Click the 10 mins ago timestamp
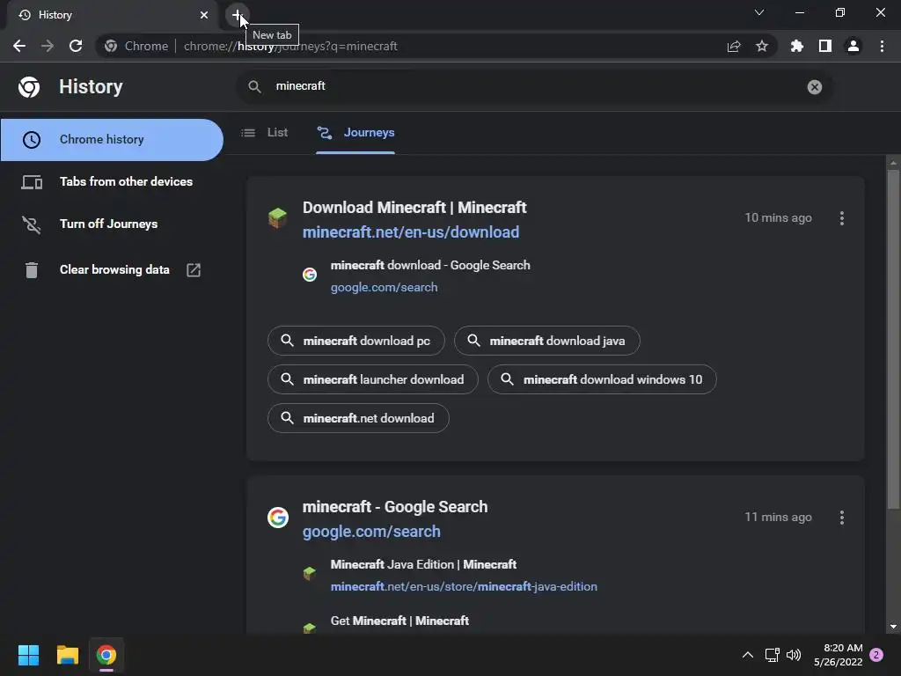The height and width of the screenshot is (676, 901). 778,218
